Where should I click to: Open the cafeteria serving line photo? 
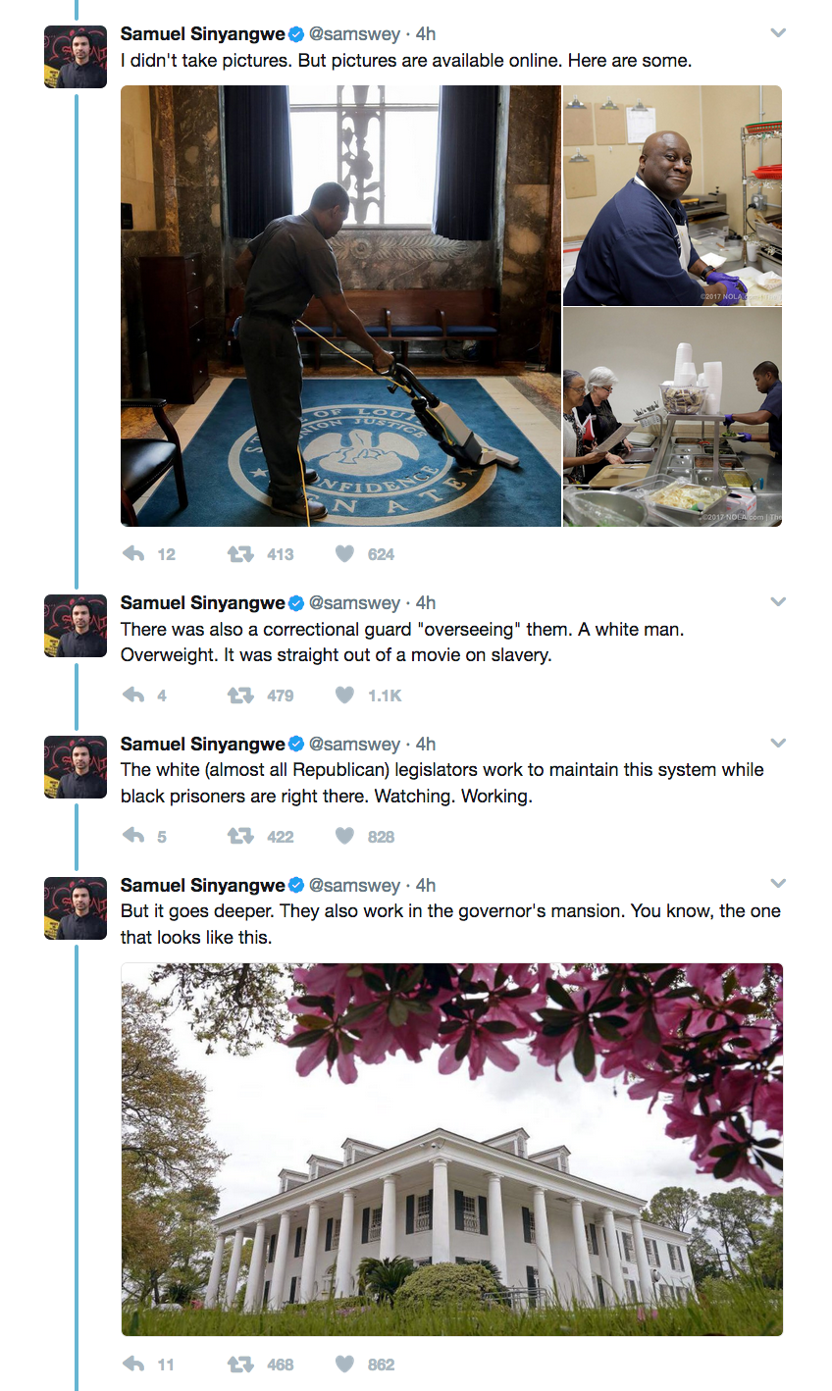coord(672,418)
